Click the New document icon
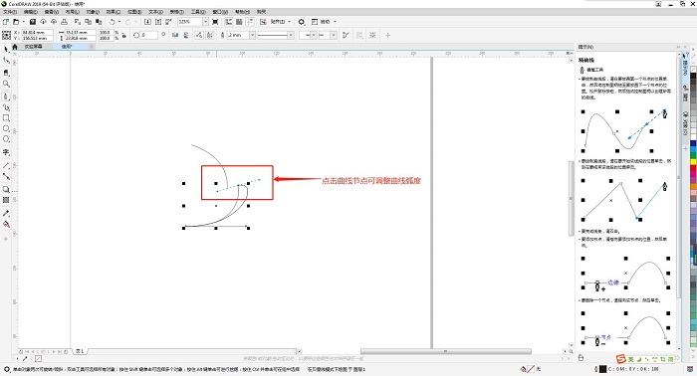This screenshot has width=697, height=376. [6, 22]
